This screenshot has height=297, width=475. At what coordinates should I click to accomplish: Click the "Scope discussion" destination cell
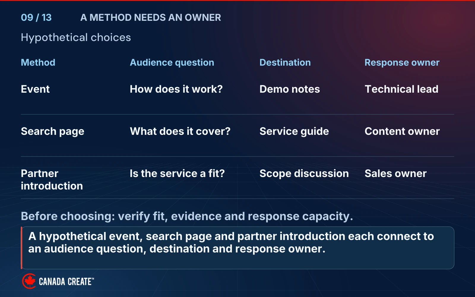coord(304,173)
